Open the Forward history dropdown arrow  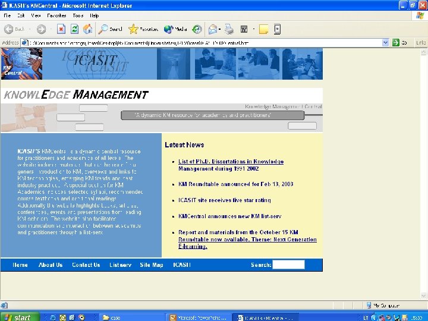click(x=51, y=29)
